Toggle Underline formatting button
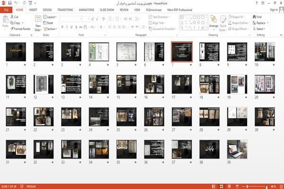284x189 pixels. tap(71, 27)
